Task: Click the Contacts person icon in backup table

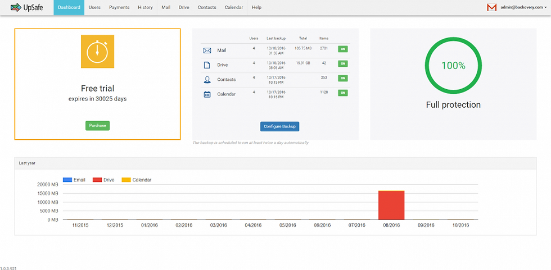Action: point(207,80)
